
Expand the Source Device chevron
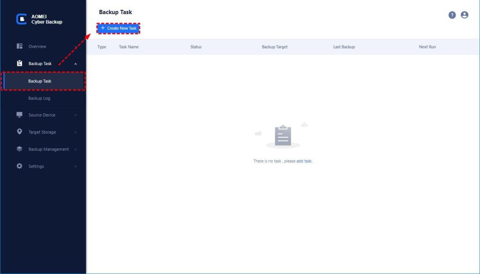(75, 115)
